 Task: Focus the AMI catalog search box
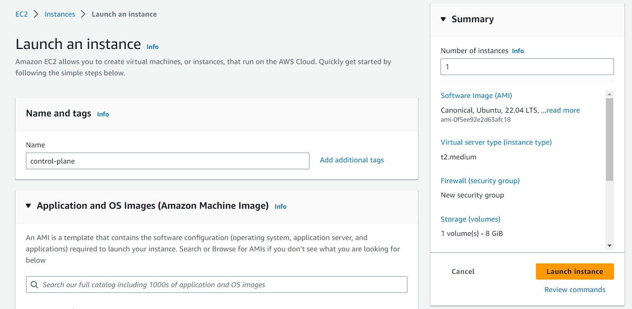pos(222,285)
